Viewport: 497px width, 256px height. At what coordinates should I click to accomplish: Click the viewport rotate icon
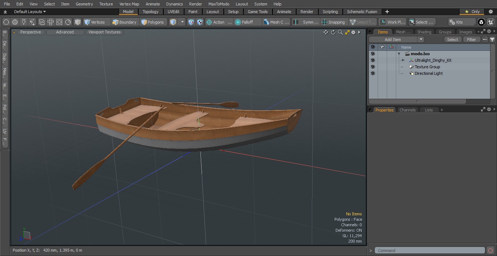pos(333,32)
